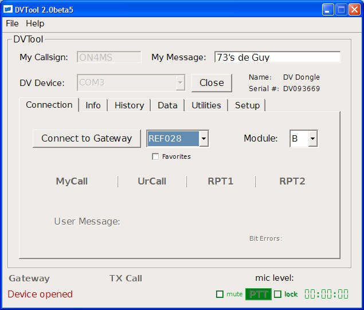Close the DVTool window
The image size is (364, 310).
pyautogui.click(x=354, y=10)
